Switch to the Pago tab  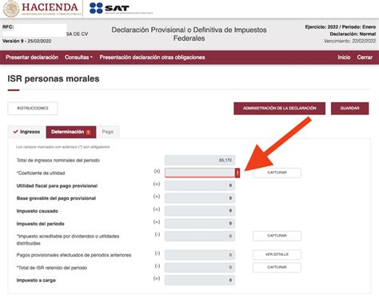coord(108,132)
